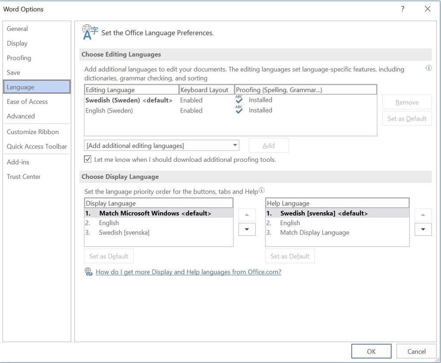
Task: Click 'Enabled' keyboard layout for English (Sweden)
Action: (x=191, y=111)
